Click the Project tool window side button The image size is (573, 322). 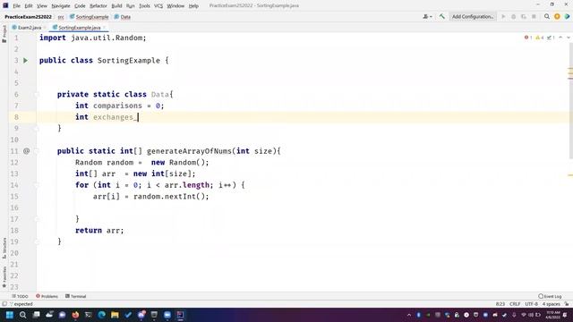[4, 34]
